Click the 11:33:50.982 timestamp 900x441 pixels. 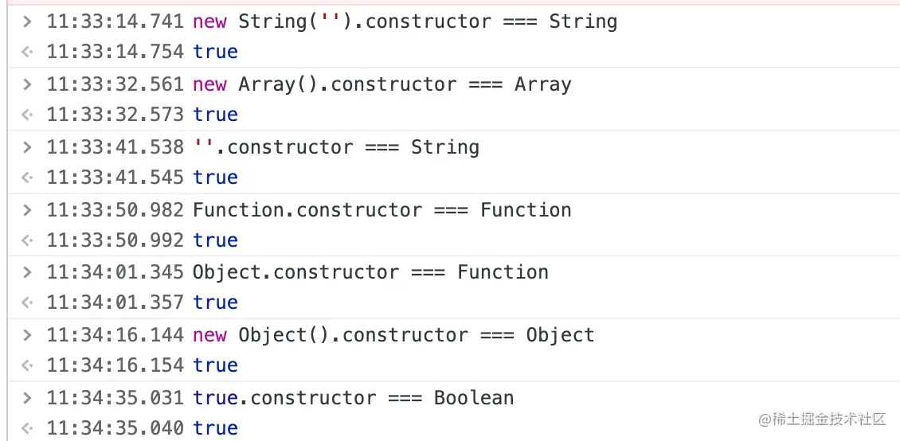[115, 210]
